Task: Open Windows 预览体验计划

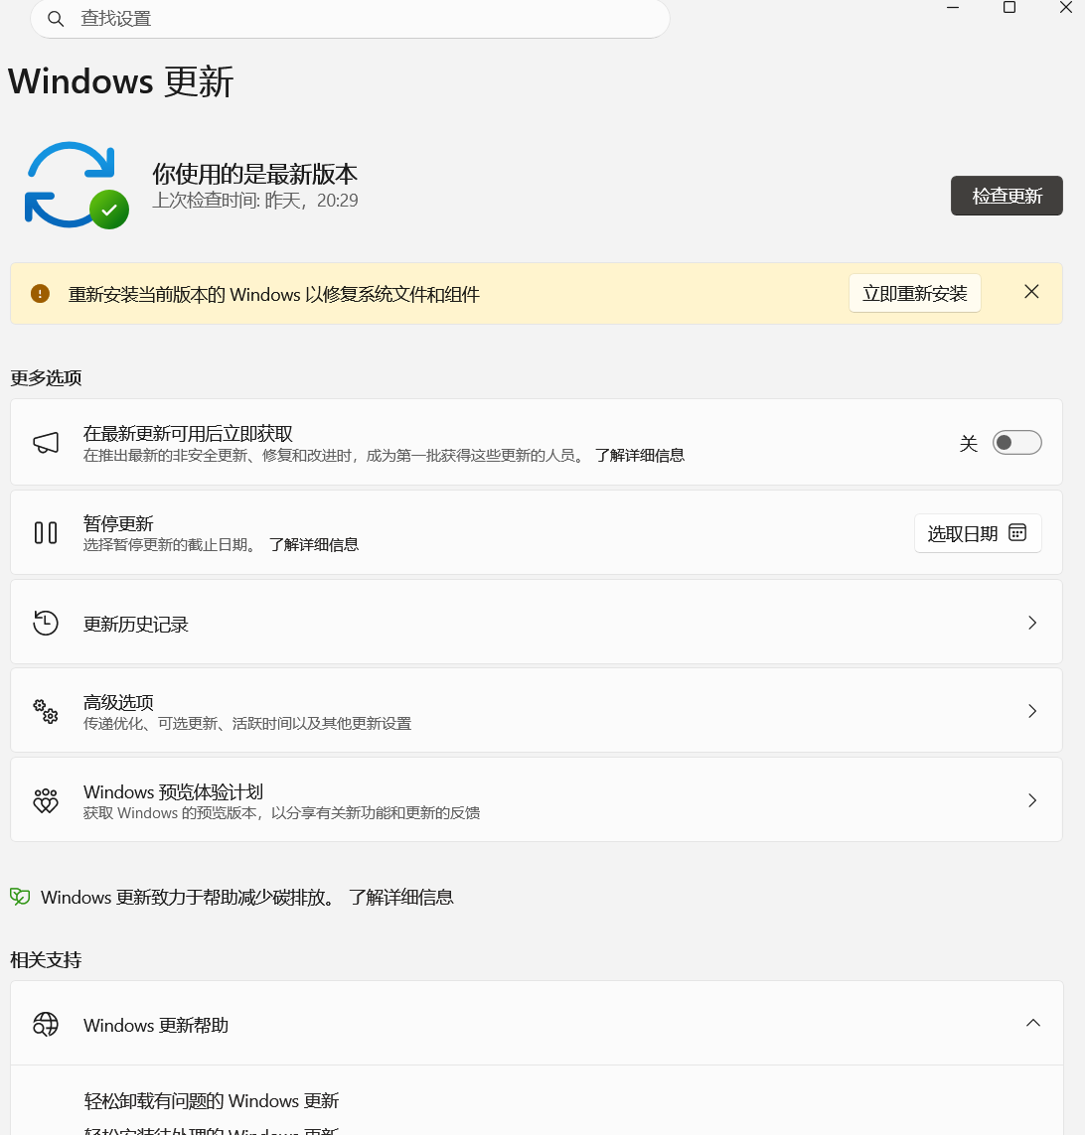Action: pyautogui.click(x=536, y=799)
